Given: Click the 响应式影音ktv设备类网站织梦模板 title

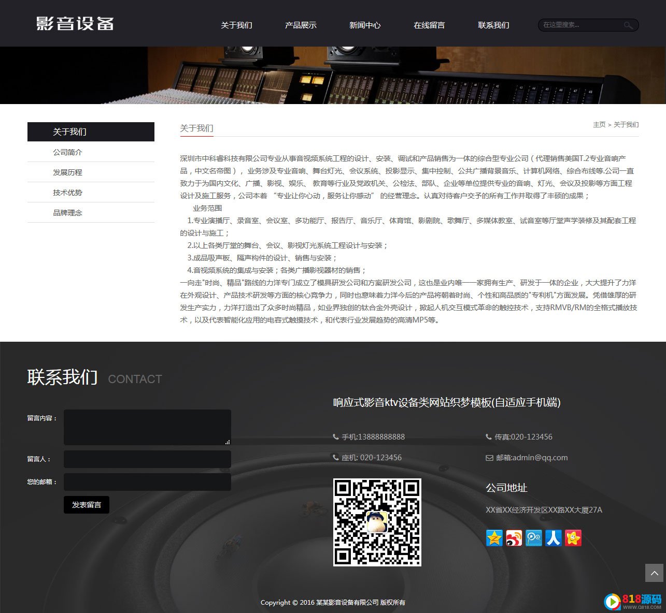Looking at the screenshot, I should pyautogui.click(x=447, y=402).
